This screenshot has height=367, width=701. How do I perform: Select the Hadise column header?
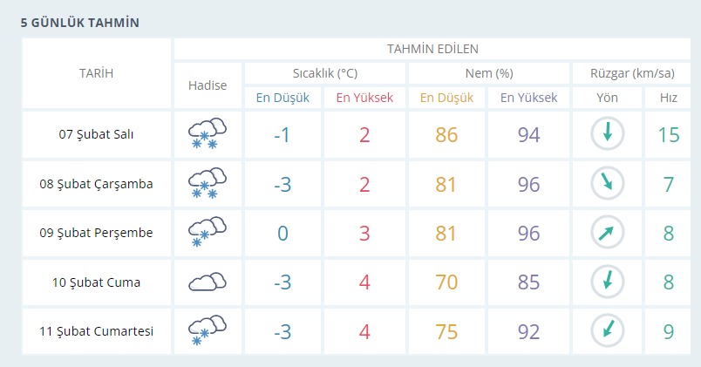tap(208, 85)
